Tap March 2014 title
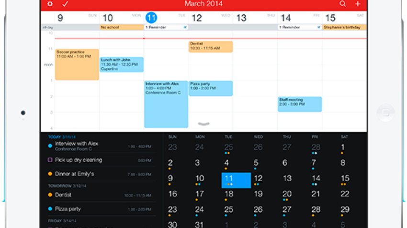 pyautogui.click(x=203, y=4)
